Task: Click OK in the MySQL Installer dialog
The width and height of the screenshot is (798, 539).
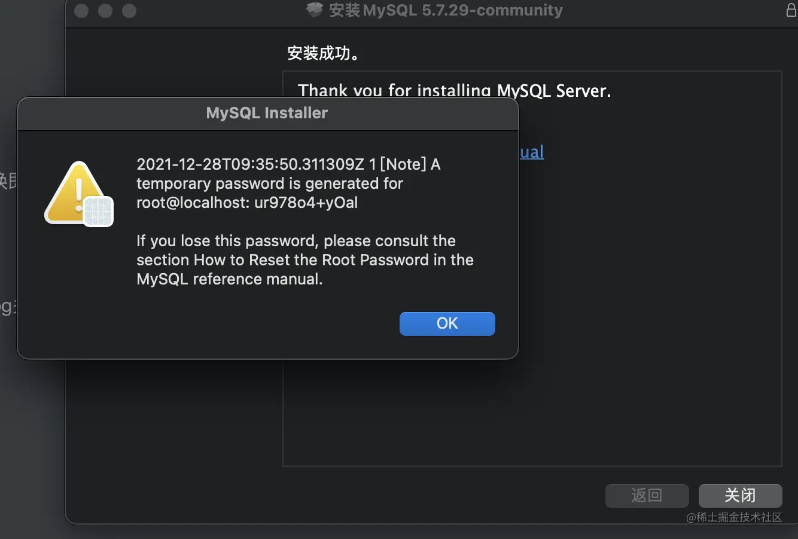Action: coord(447,323)
